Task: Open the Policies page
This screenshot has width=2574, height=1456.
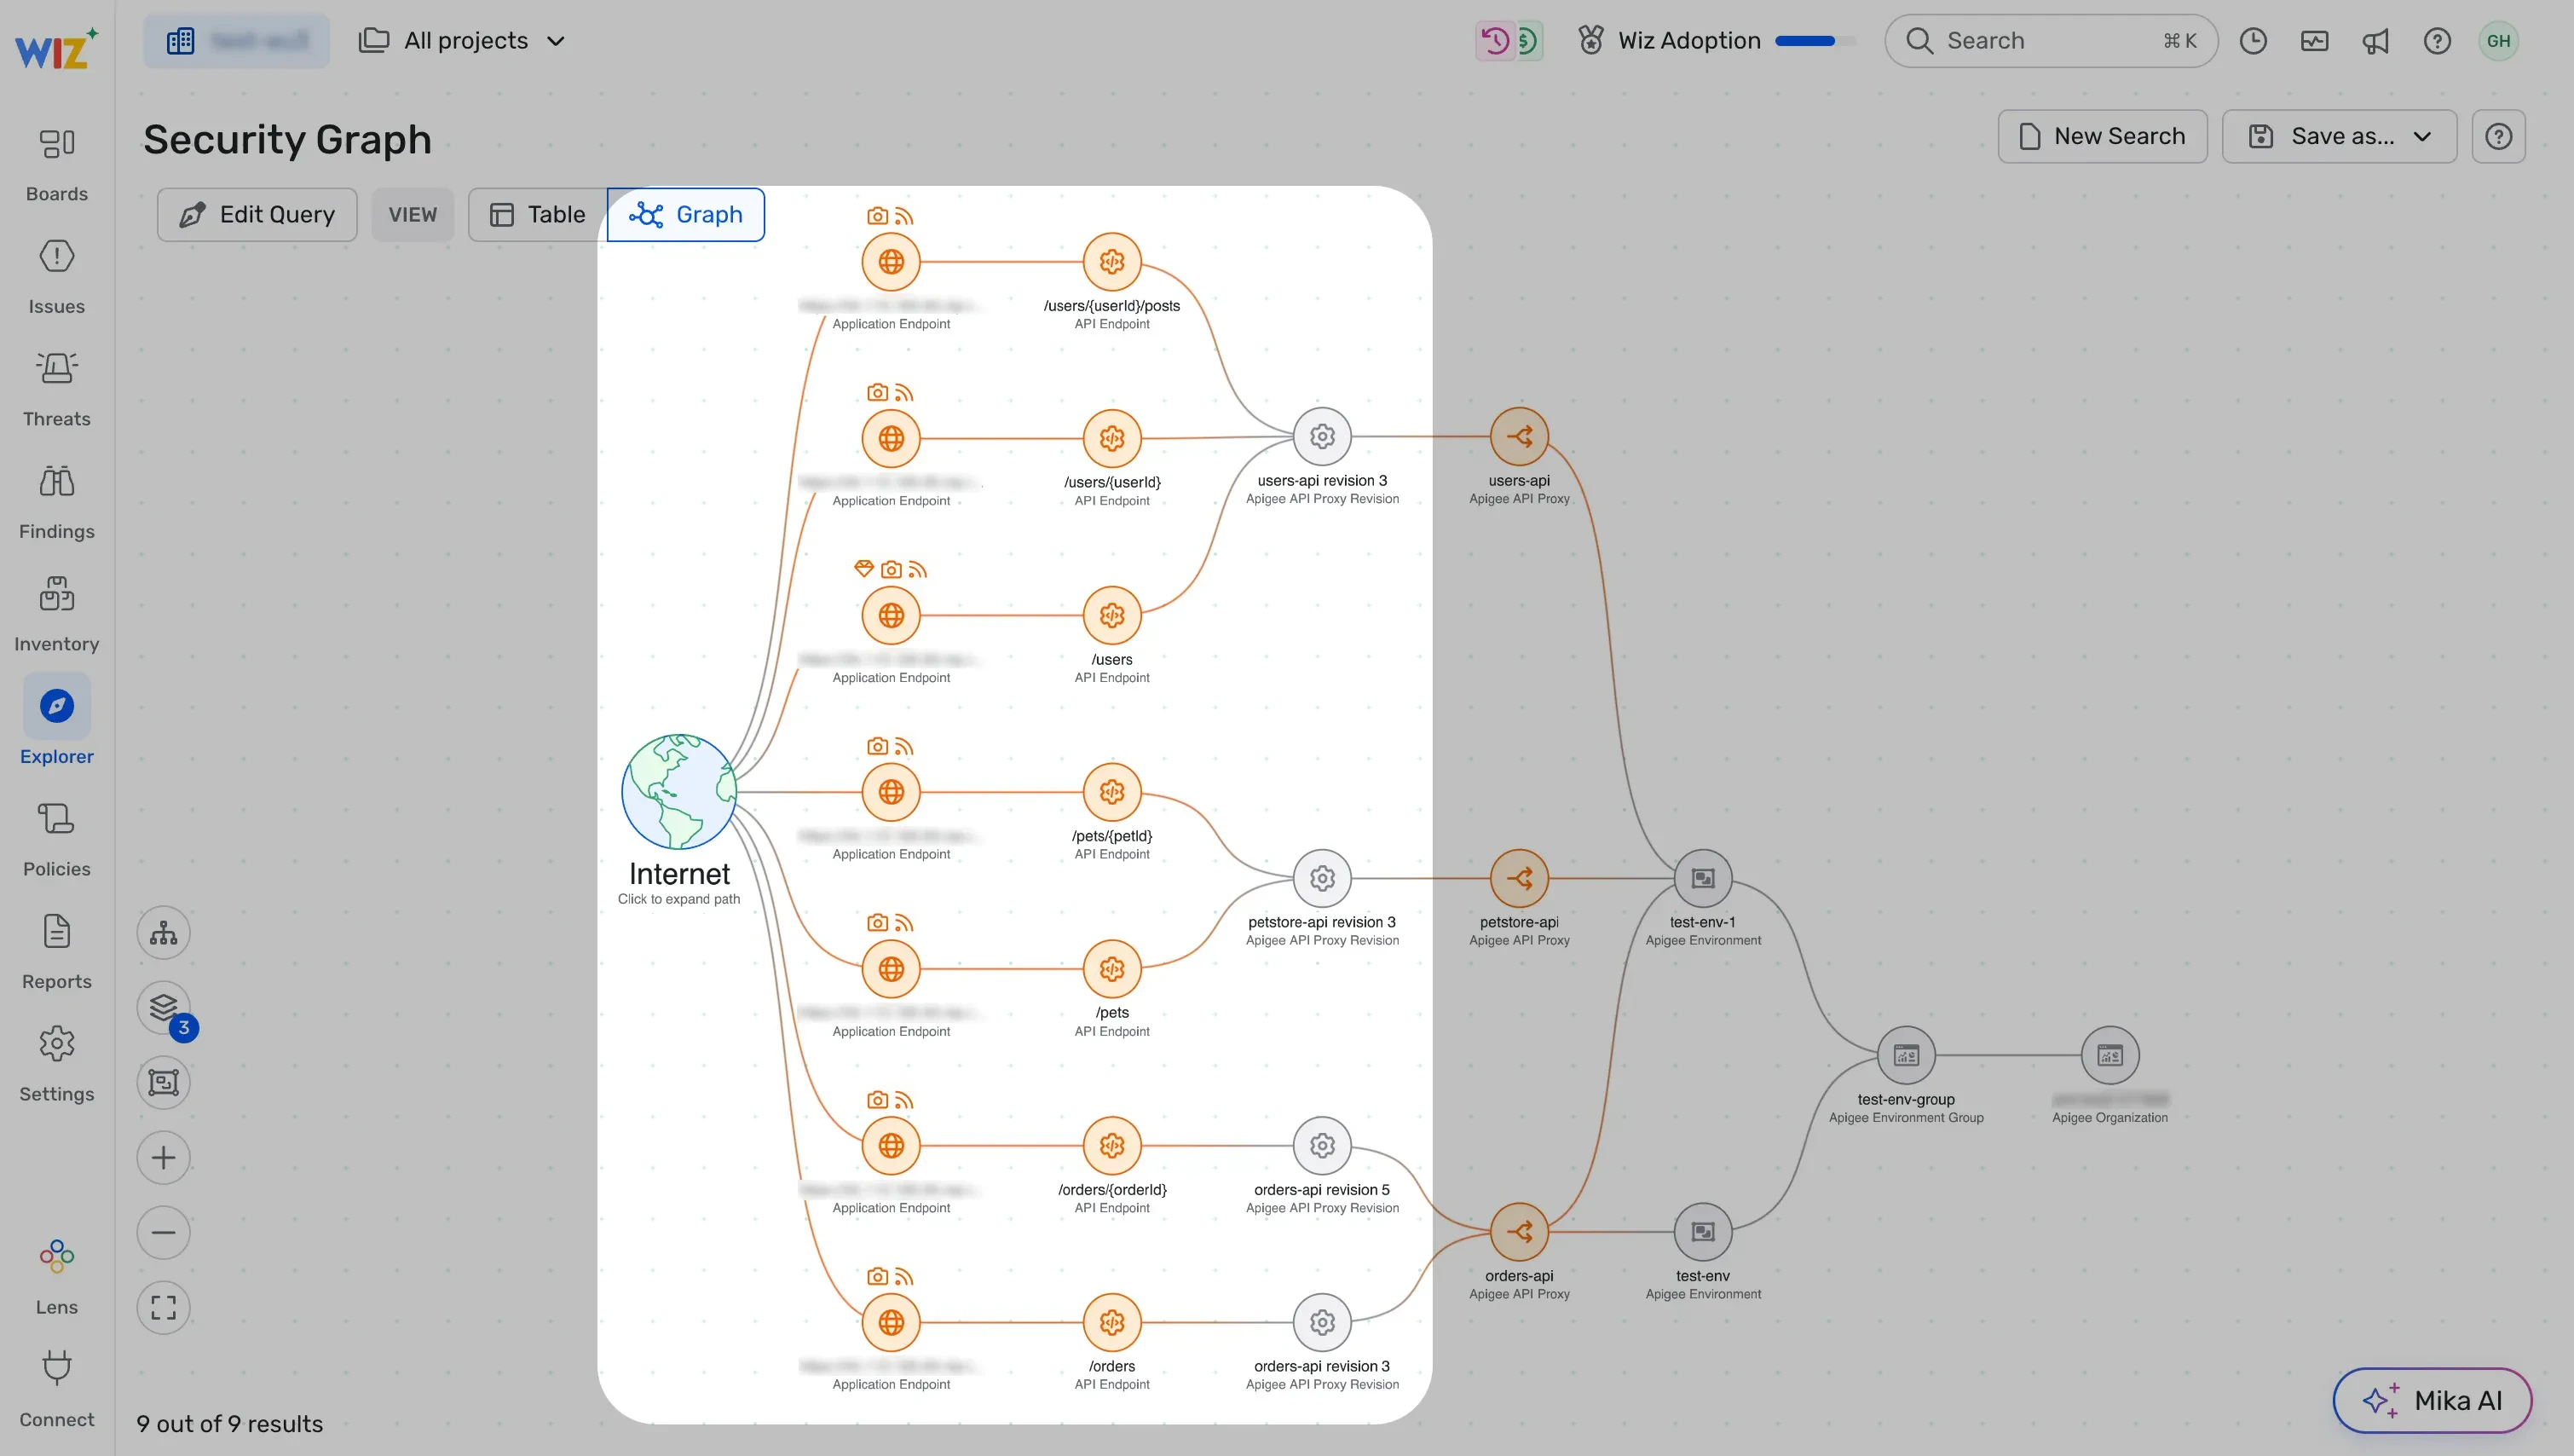Action: (x=57, y=839)
